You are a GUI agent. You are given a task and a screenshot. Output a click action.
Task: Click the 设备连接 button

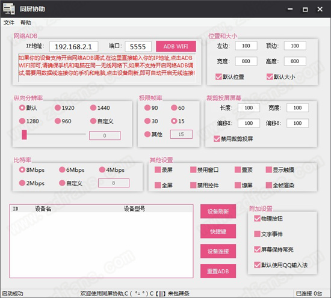coord(218,251)
